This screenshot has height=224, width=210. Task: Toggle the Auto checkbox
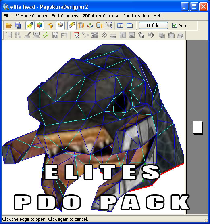pos(180,25)
